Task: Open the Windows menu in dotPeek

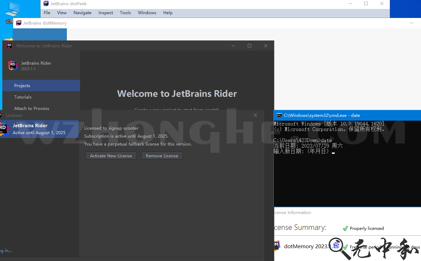Action: pos(147,13)
